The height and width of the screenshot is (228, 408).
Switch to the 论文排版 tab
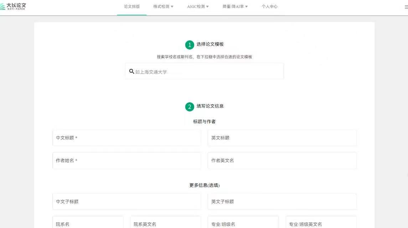pyautogui.click(x=132, y=7)
